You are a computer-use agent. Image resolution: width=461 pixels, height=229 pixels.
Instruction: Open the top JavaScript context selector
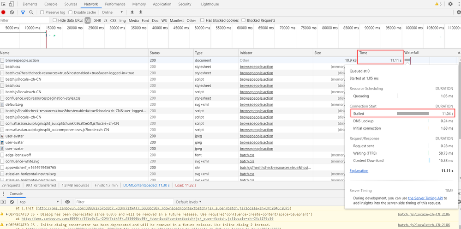coord(39,202)
